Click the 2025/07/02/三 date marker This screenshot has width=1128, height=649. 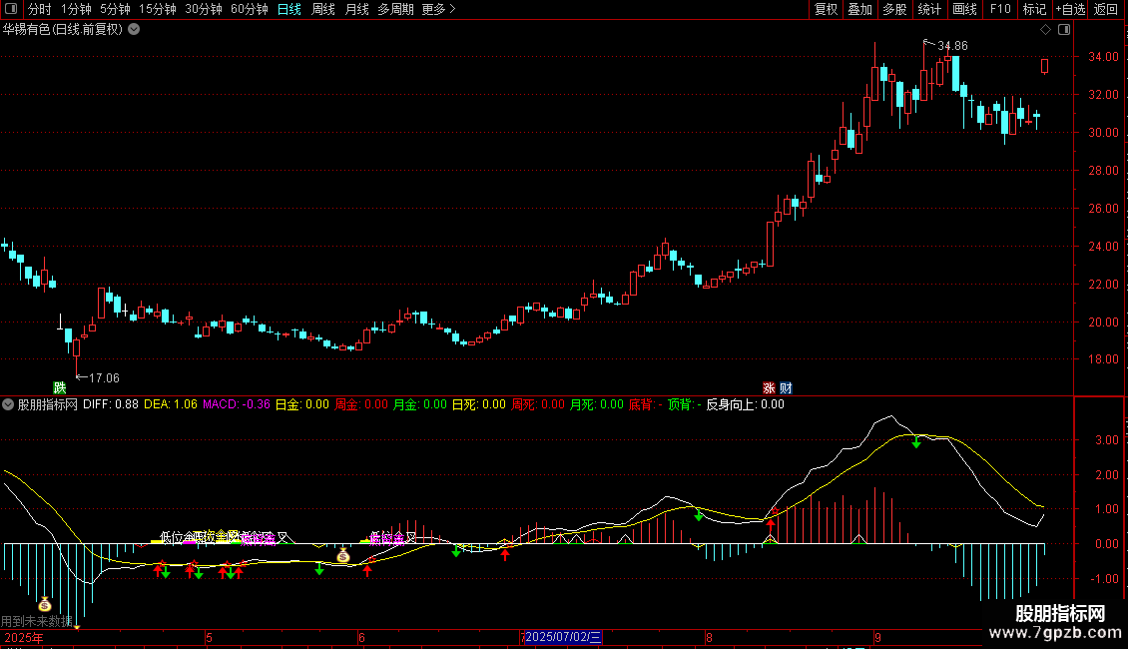click(562, 637)
